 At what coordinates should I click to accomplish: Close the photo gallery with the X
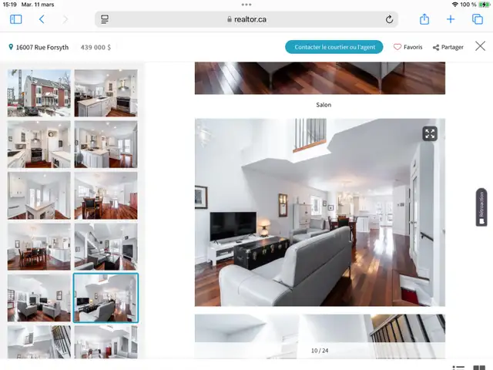click(x=480, y=47)
